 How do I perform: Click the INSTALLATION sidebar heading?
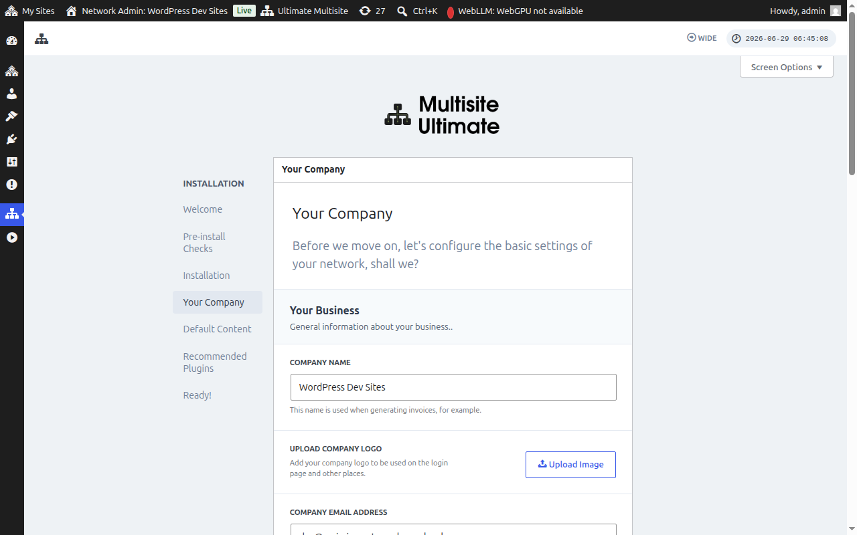pos(214,183)
